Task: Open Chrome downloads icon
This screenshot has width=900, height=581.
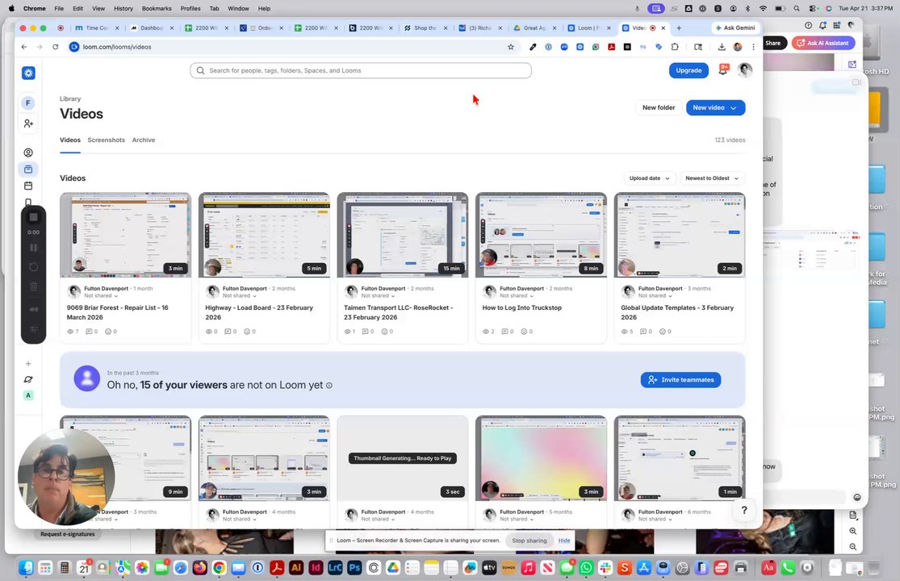Action: pyautogui.click(x=722, y=47)
